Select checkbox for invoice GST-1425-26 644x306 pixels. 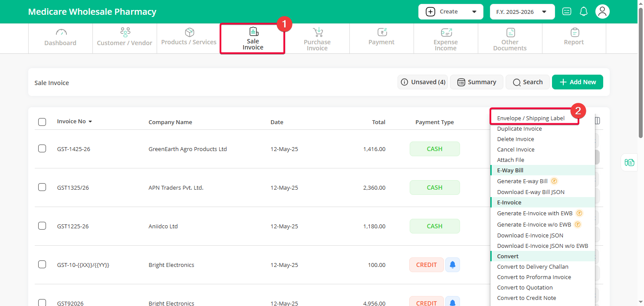coord(42,149)
